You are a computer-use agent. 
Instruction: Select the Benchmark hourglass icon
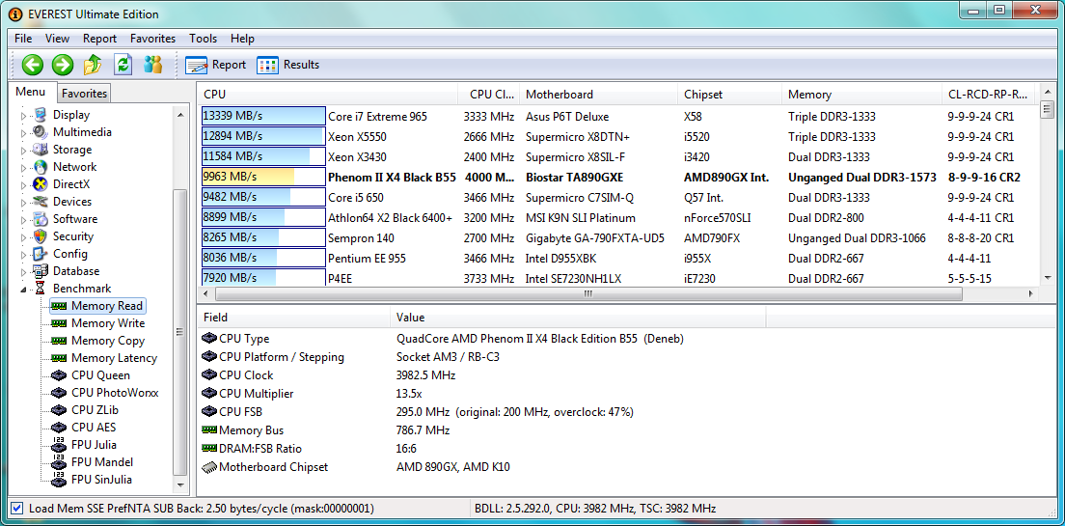[x=41, y=289]
